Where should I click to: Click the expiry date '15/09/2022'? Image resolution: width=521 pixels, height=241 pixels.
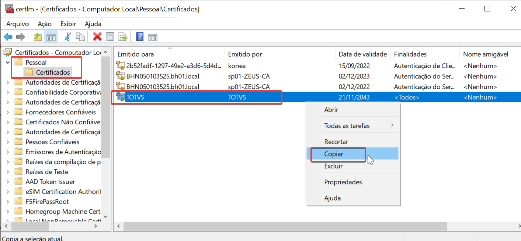(x=354, y=66)
